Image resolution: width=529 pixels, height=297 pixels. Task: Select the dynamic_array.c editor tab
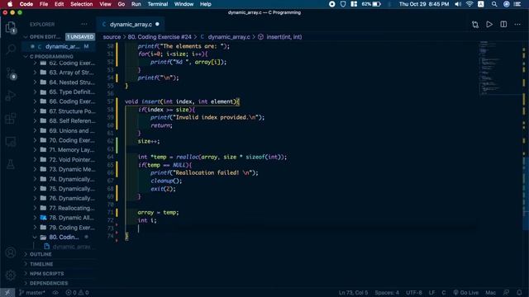[131, 24]
